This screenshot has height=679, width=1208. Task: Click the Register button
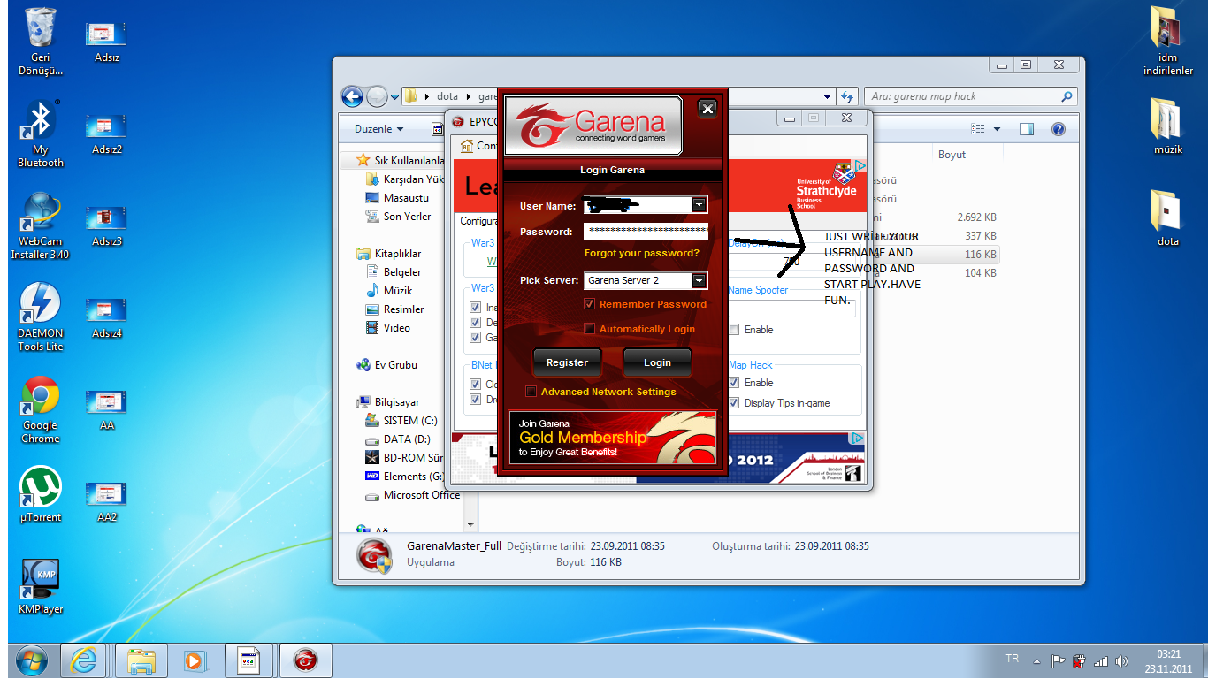tap(567, 362)
